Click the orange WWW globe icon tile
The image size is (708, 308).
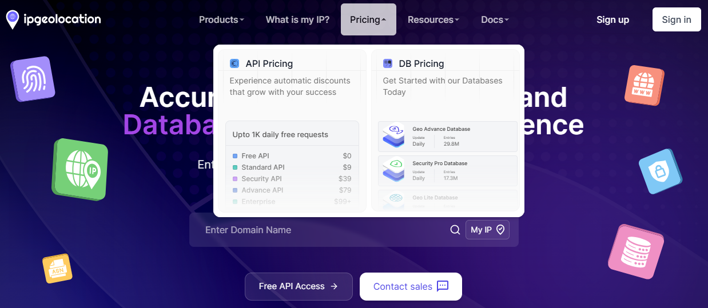click(643, 85)
